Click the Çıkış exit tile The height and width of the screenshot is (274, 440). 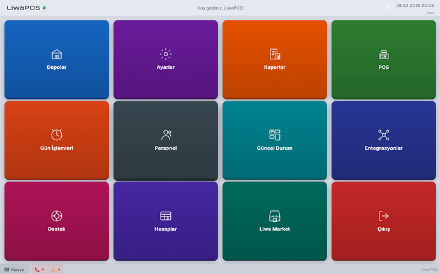(x=383, y=221)
